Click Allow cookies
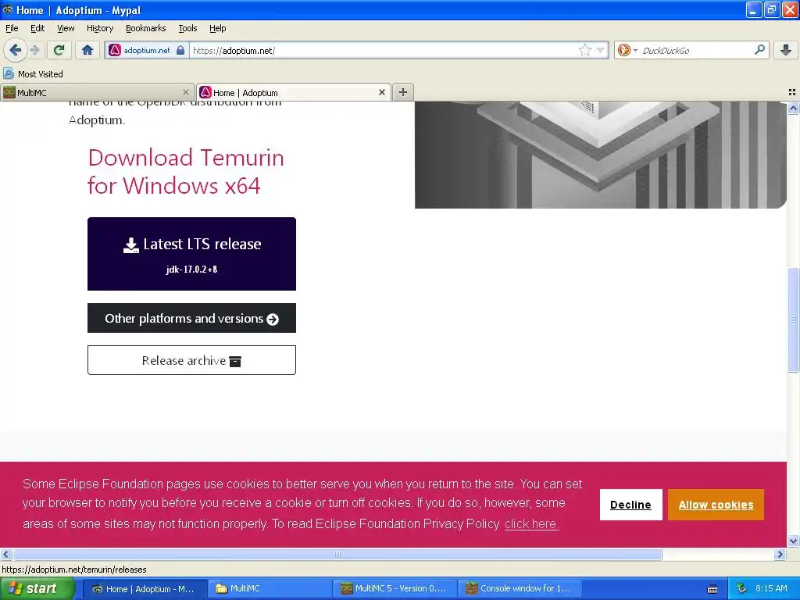Viewport: 800px width, 600px height. (x=716, y=505)
